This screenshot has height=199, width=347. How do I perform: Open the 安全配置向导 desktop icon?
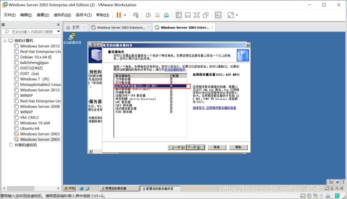pos(72,38)
